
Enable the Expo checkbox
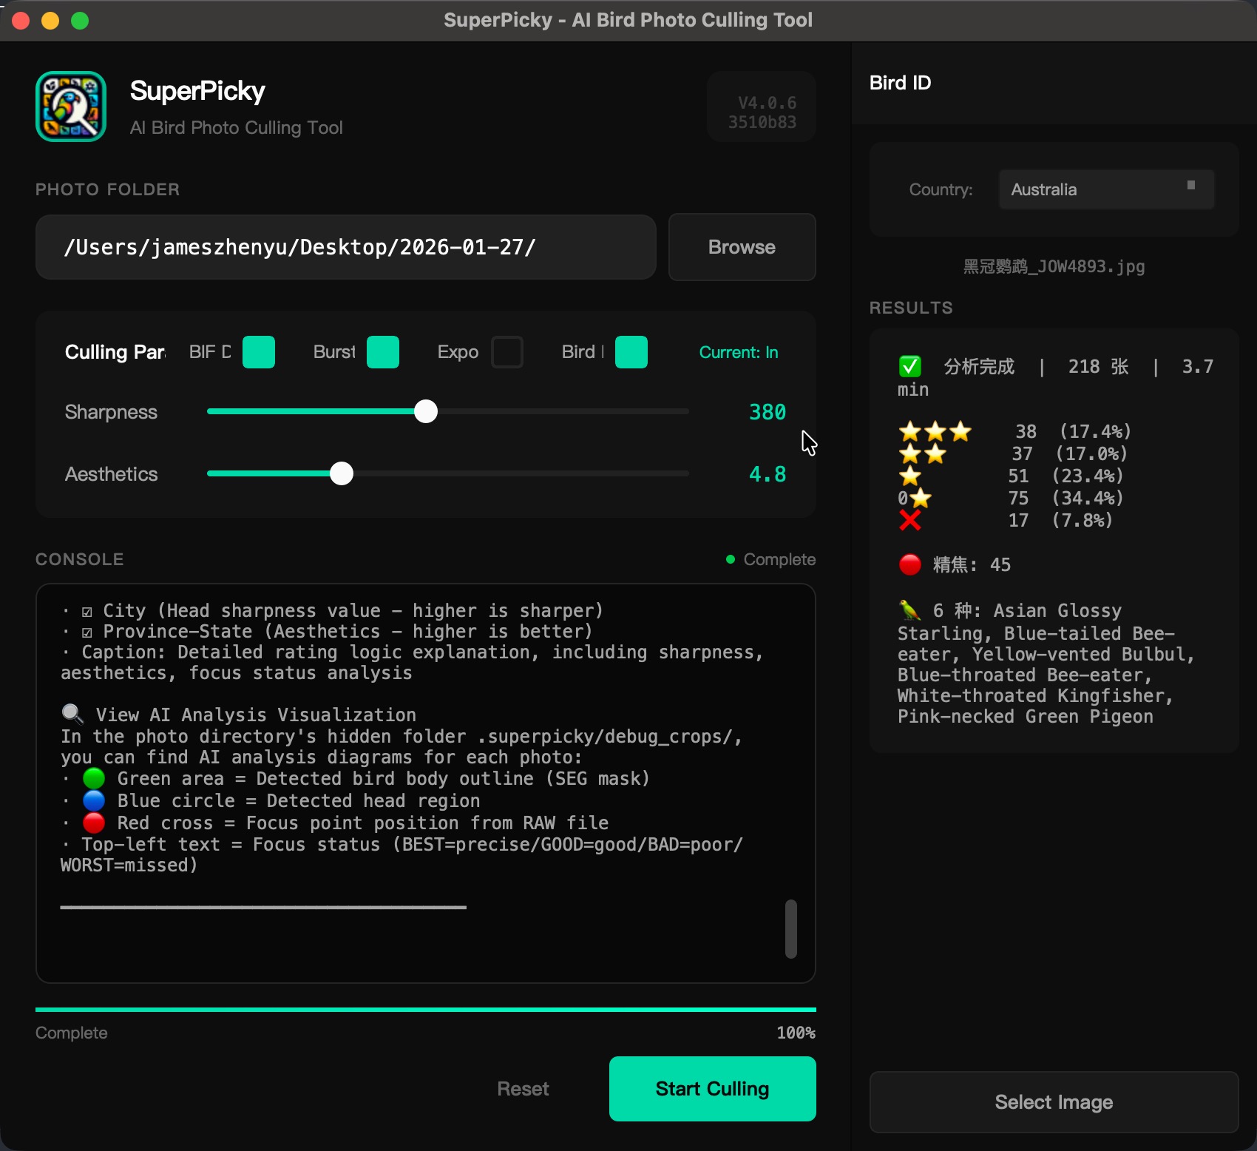[x=507, y=352]
